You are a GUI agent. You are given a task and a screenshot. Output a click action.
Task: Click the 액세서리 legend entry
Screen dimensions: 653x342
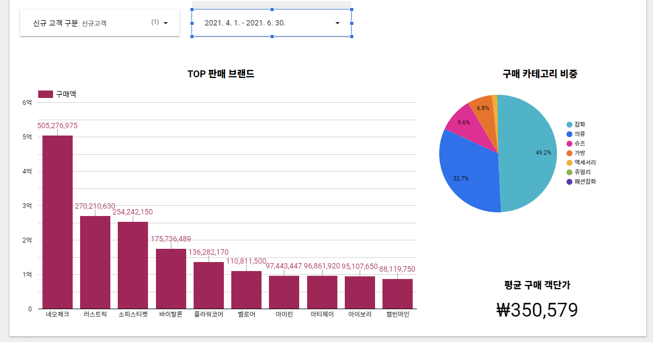tap(581, 163)
